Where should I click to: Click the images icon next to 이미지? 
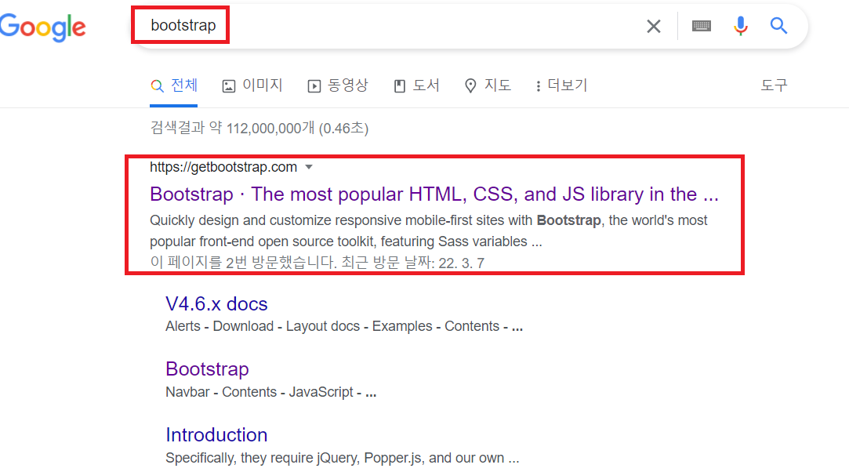tap(228, 85)
